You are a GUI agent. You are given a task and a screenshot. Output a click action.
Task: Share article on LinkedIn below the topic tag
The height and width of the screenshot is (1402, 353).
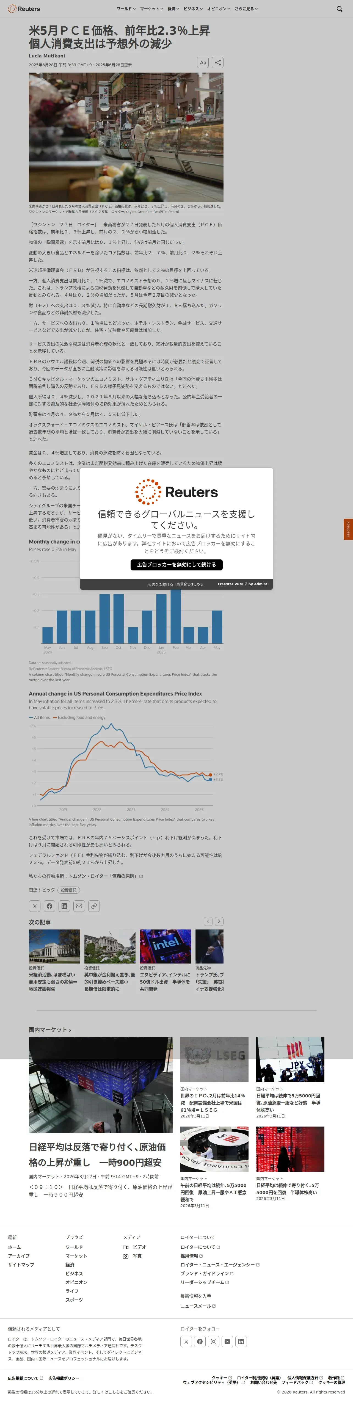64,906
